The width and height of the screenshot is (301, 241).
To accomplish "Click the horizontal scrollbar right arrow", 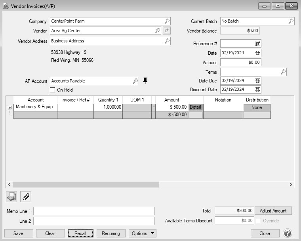I will point(291,184).
